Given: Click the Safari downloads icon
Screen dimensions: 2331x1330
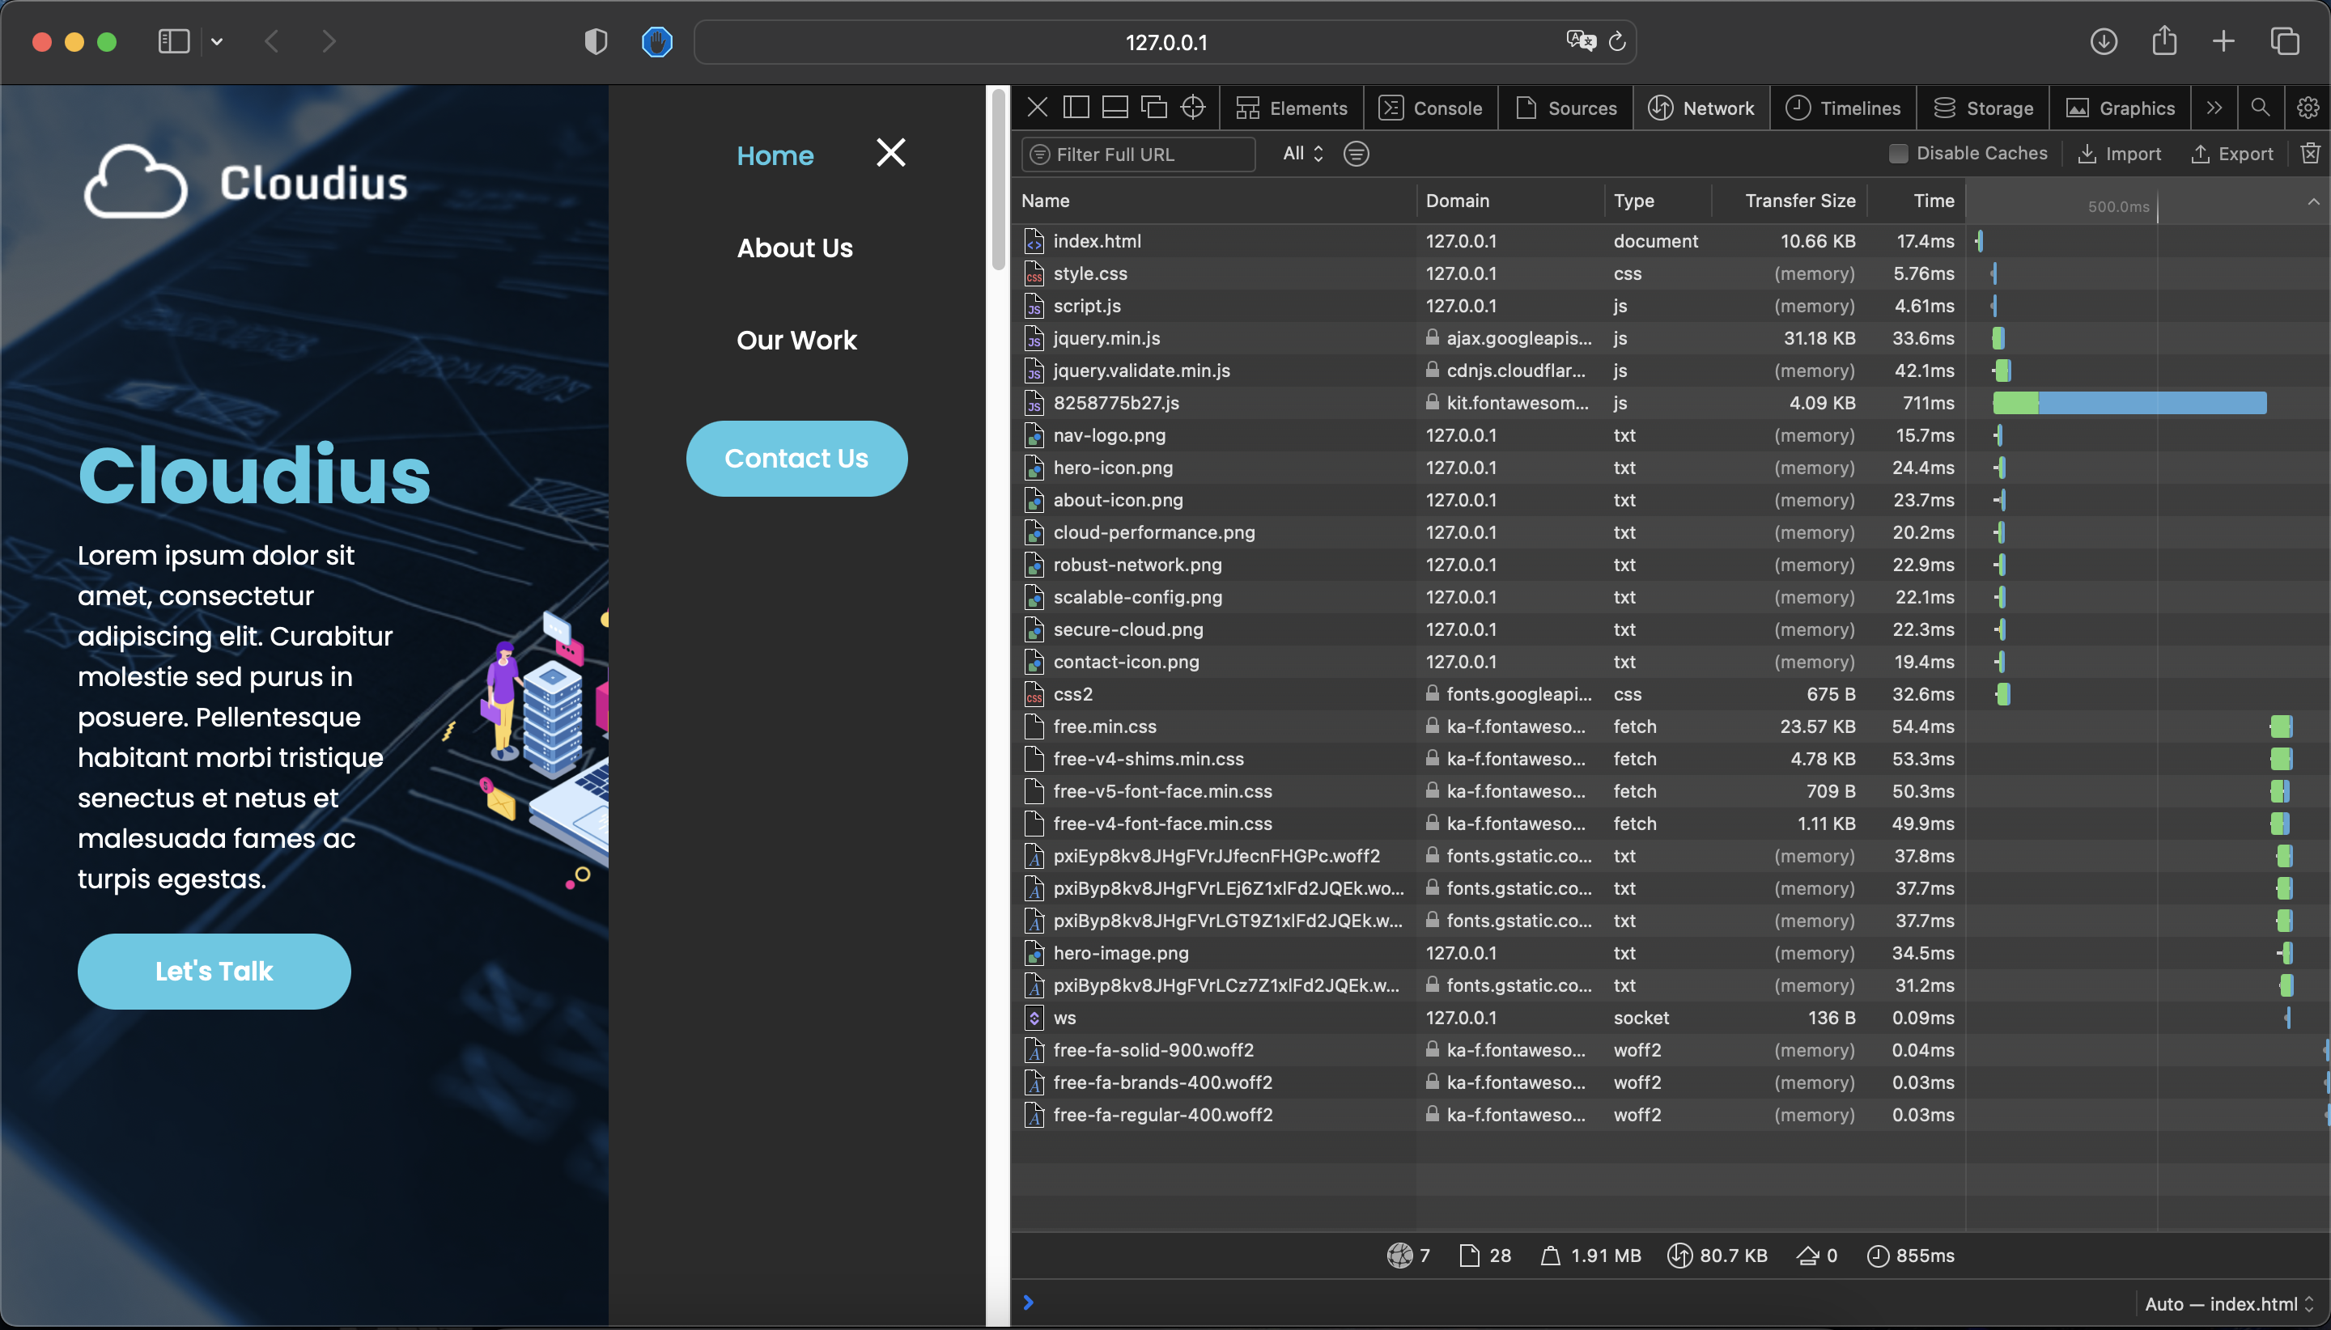Looking at the screenshot, I should click(2104, 42).
